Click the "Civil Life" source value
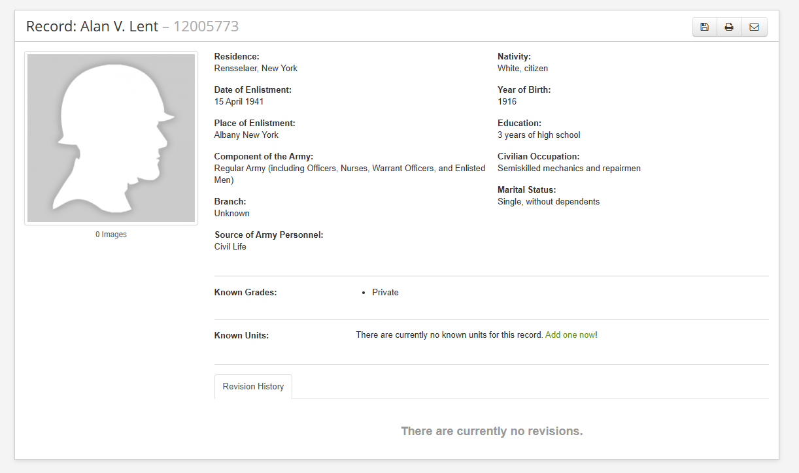 230,247
